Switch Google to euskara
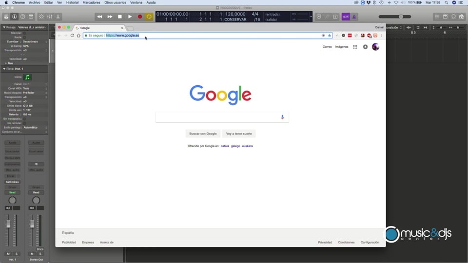 tap(248, 146)
